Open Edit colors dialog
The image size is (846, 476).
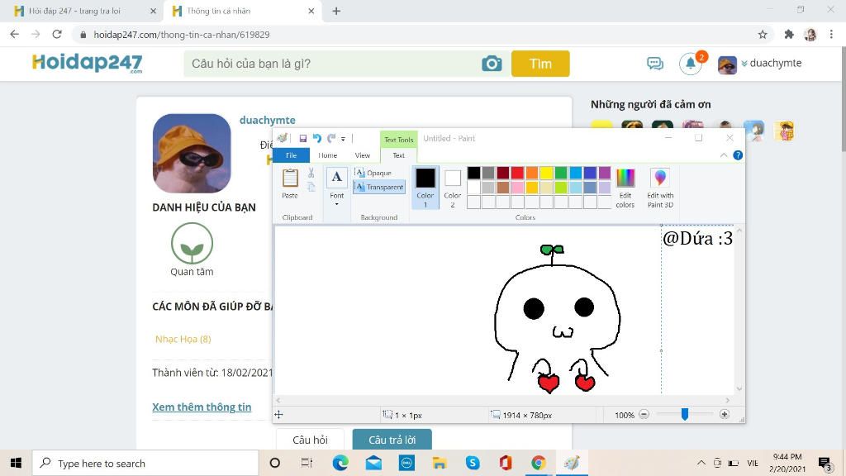[625, 188]
